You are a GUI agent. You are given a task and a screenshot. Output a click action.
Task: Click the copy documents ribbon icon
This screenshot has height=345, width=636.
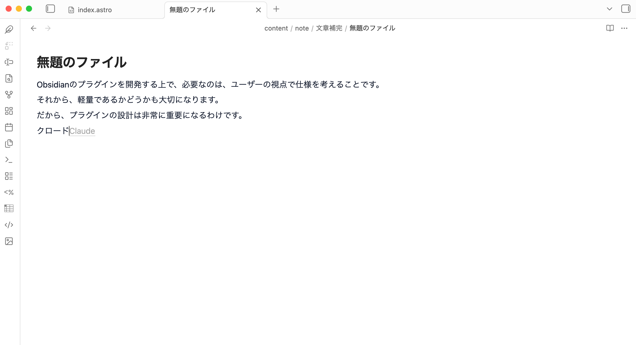pyautogui.click(x=9, y=143)
